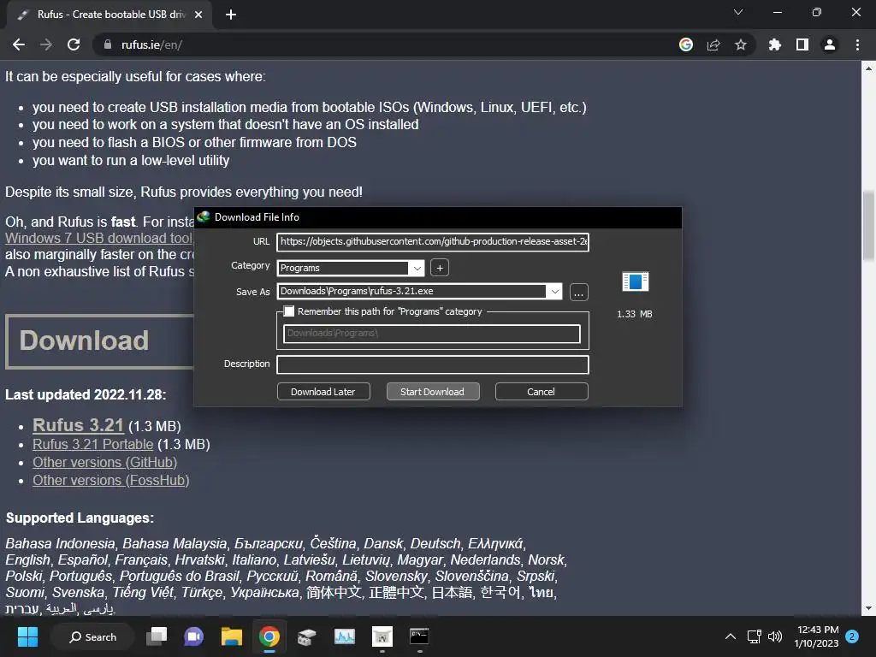Open the Rufus 3.21 Portable link
Screen dimensions: 876x657
tap(92, 444)
